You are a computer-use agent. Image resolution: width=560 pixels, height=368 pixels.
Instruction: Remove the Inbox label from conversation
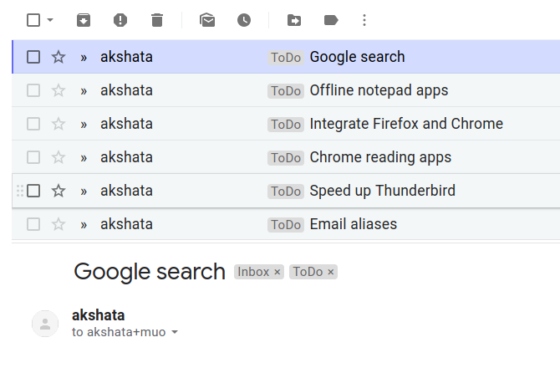tap(277, 272)
